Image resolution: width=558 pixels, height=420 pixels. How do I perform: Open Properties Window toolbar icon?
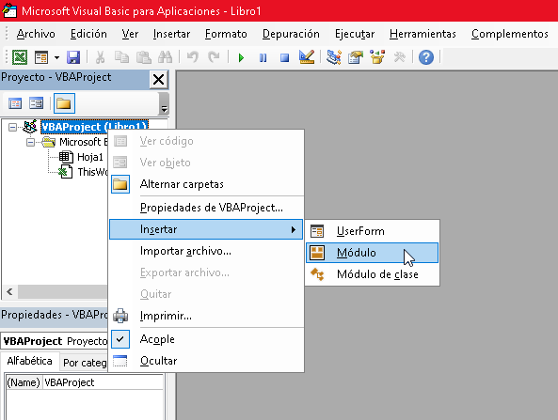pos(356,57)
